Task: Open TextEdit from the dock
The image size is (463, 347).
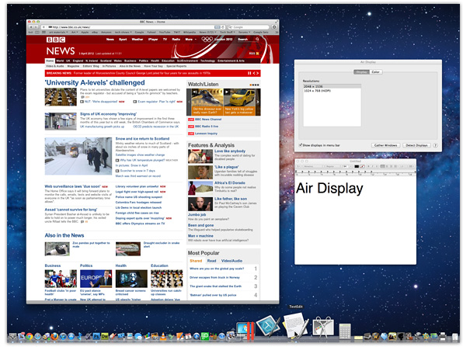Action: pos(295,325)
